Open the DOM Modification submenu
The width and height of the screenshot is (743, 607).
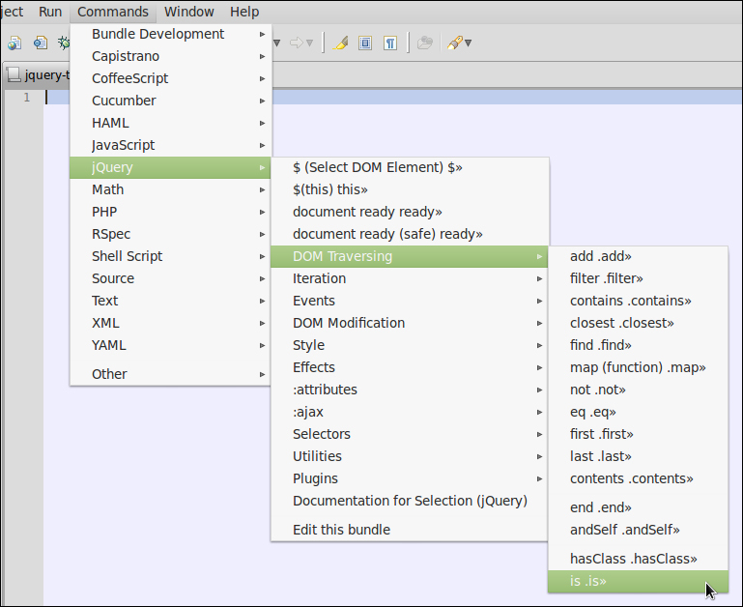click(410, 324)
